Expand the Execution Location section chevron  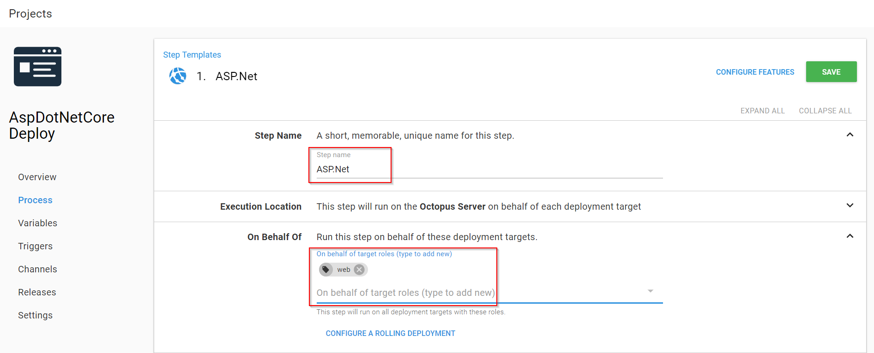(x=850, y=206)
